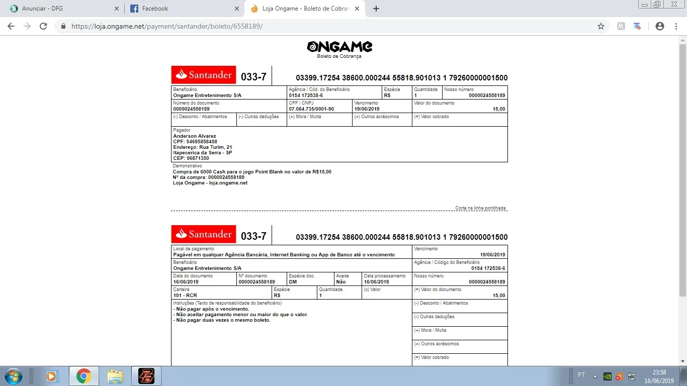Open the media player taskbar icon
Image resolution: width=687 pixels, height=386 pixels.
click(52, 376)
